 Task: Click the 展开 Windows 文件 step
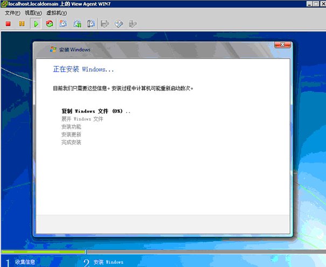82,119
